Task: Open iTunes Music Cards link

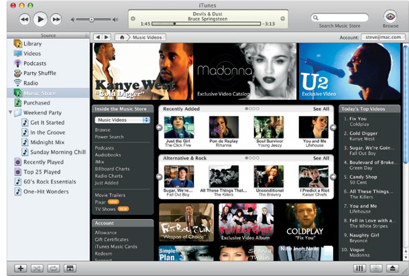Action: coord(116,247)
